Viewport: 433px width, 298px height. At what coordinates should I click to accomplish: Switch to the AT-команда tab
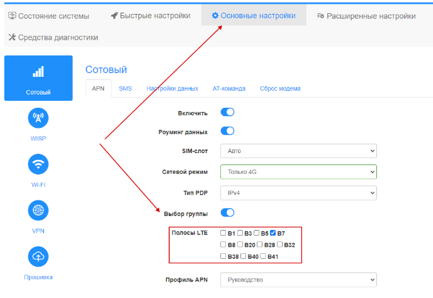[x=229, y=88]
